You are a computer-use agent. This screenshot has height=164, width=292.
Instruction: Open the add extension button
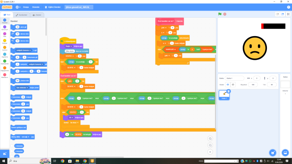tap(5, 153)
